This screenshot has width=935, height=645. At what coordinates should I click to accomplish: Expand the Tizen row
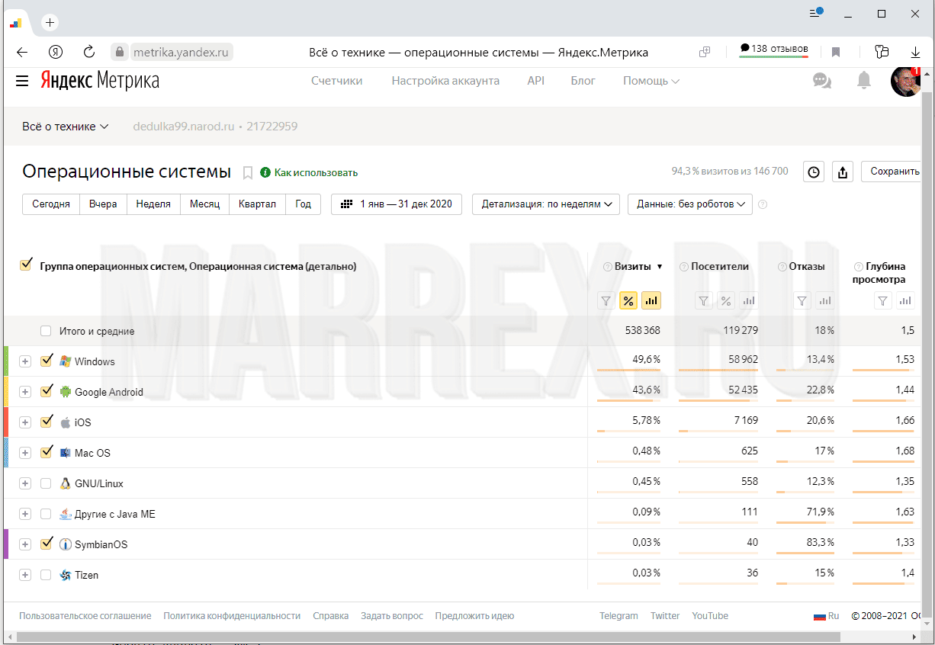pos(25,575)
